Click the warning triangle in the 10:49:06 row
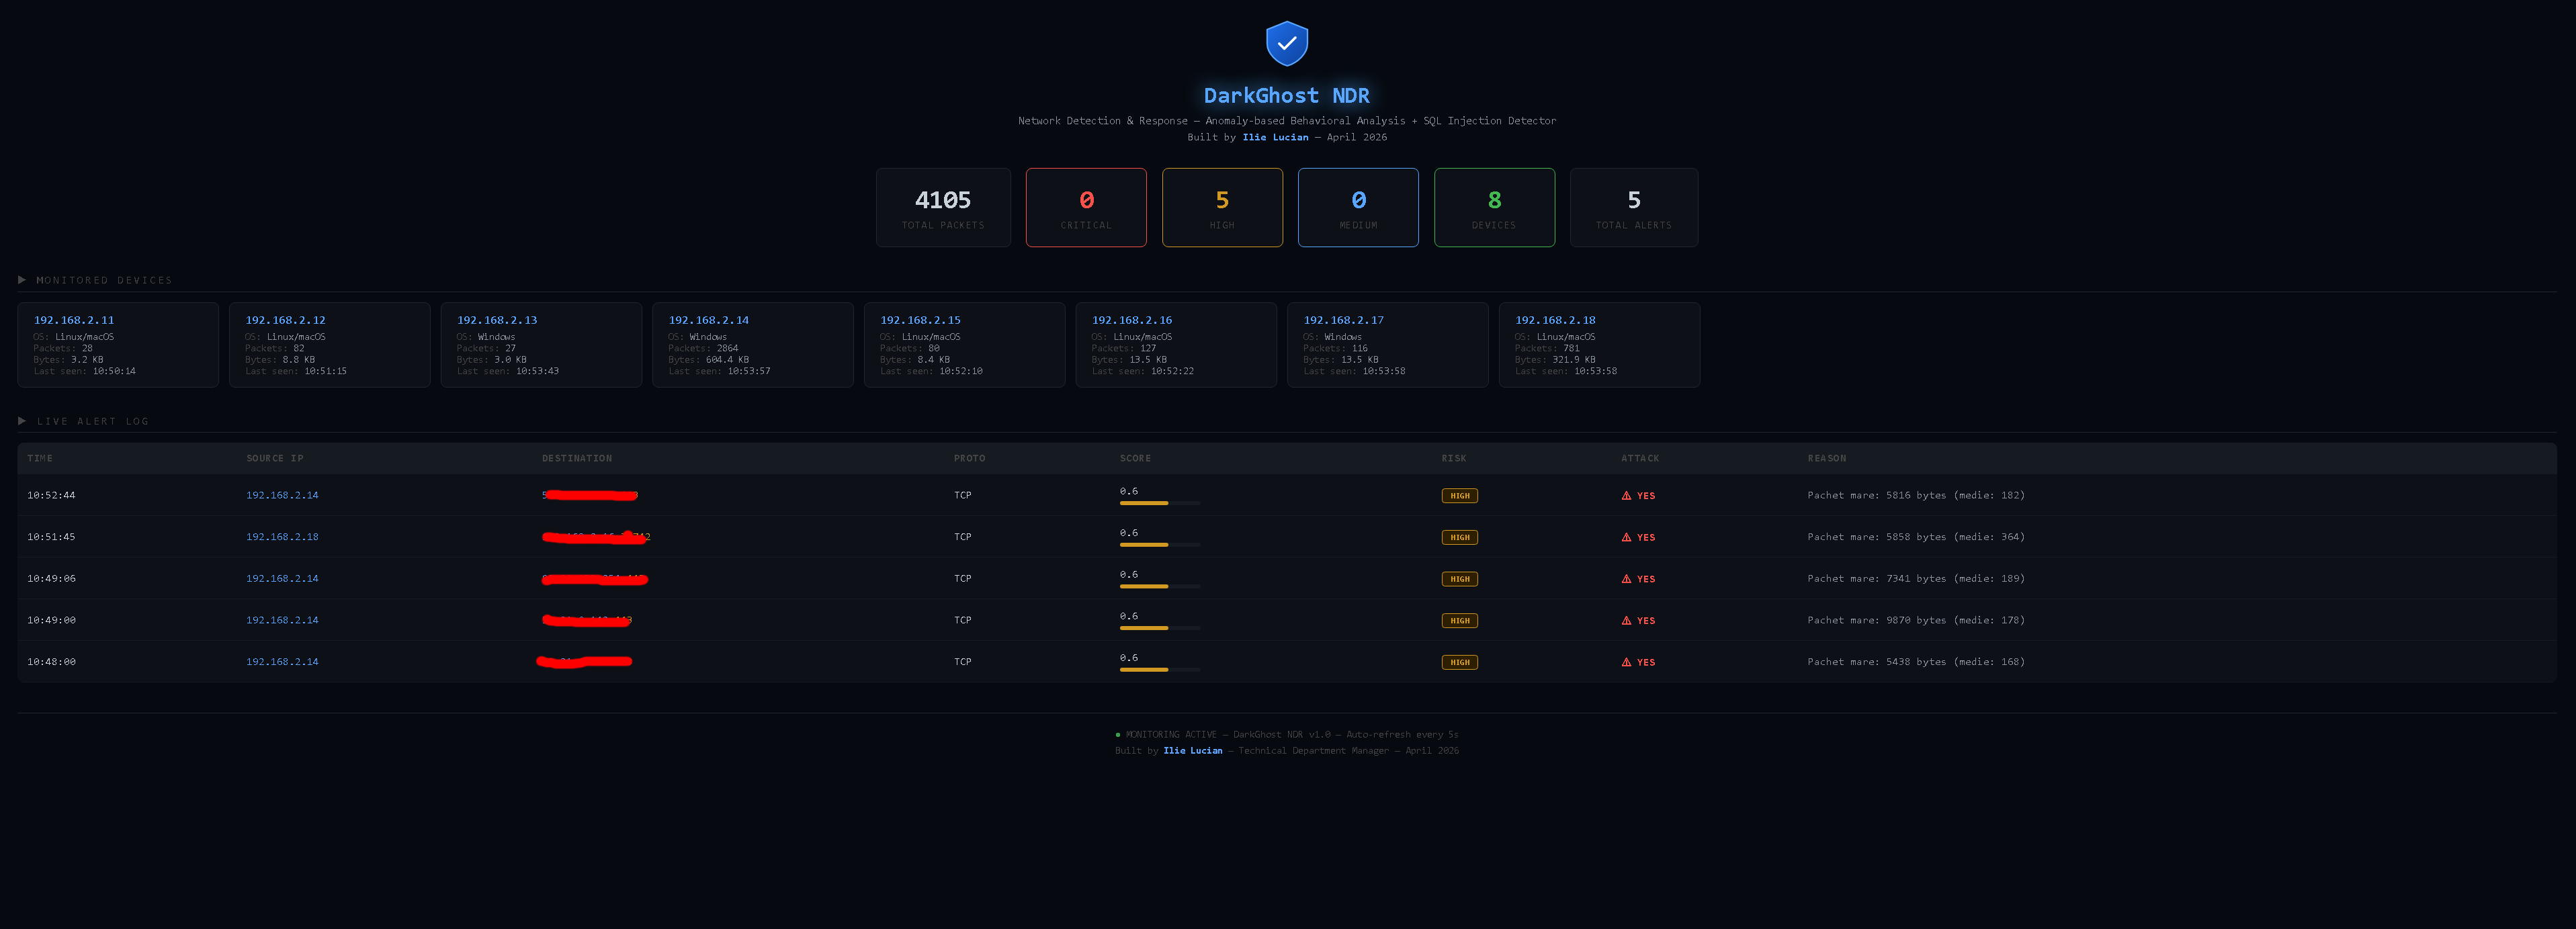Viewport: 2576px width, 929px height. click(1626, 579)
